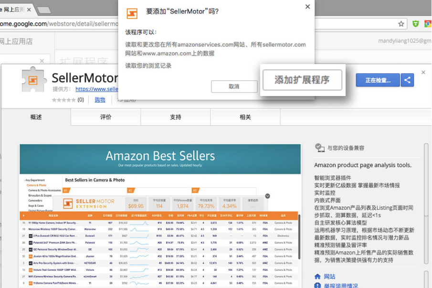This screenshot has height=288, width=432.
Task: Click the text 读取您的浏览记录
Action: coord(148,65)
